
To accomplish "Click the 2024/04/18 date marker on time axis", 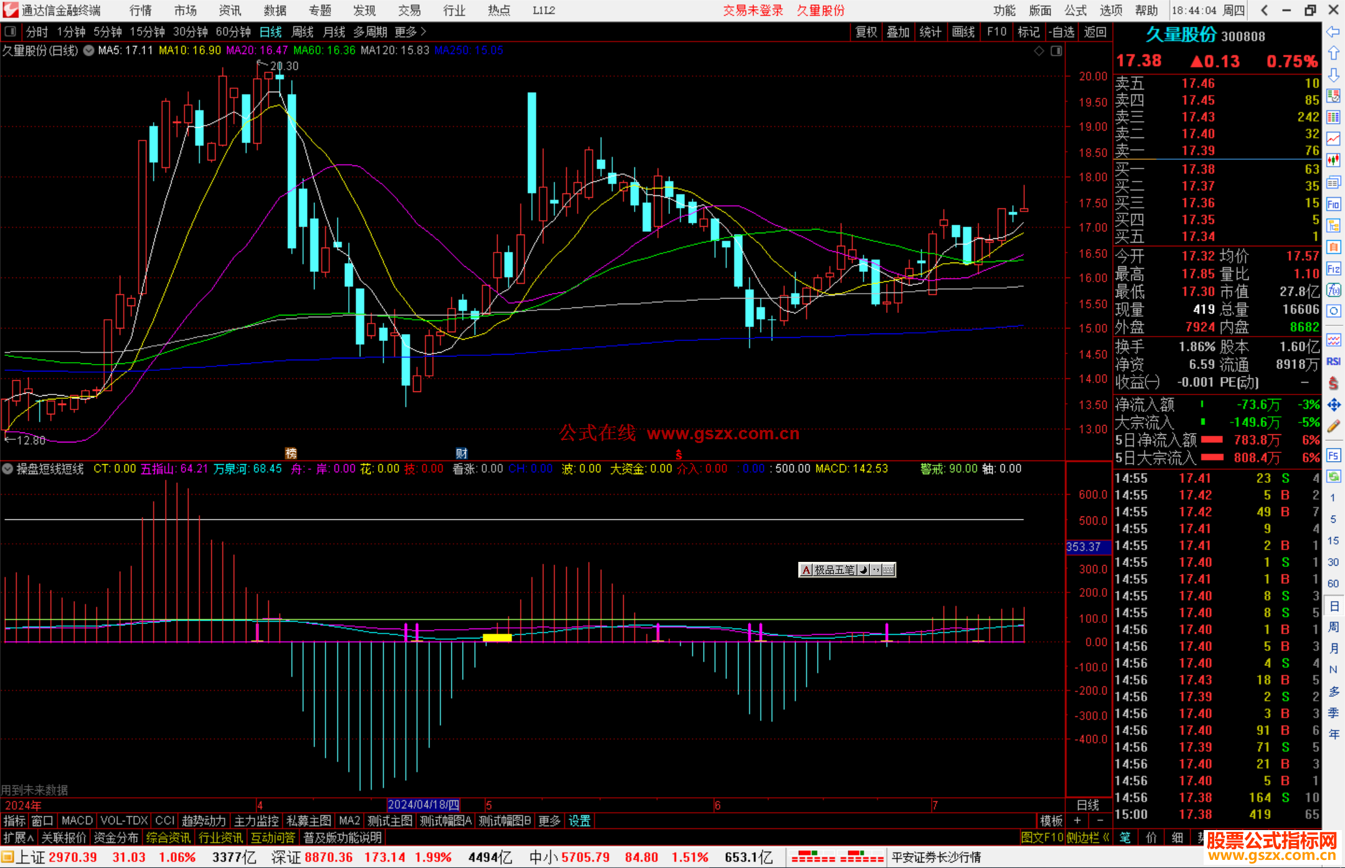I will tap(423, 805).
